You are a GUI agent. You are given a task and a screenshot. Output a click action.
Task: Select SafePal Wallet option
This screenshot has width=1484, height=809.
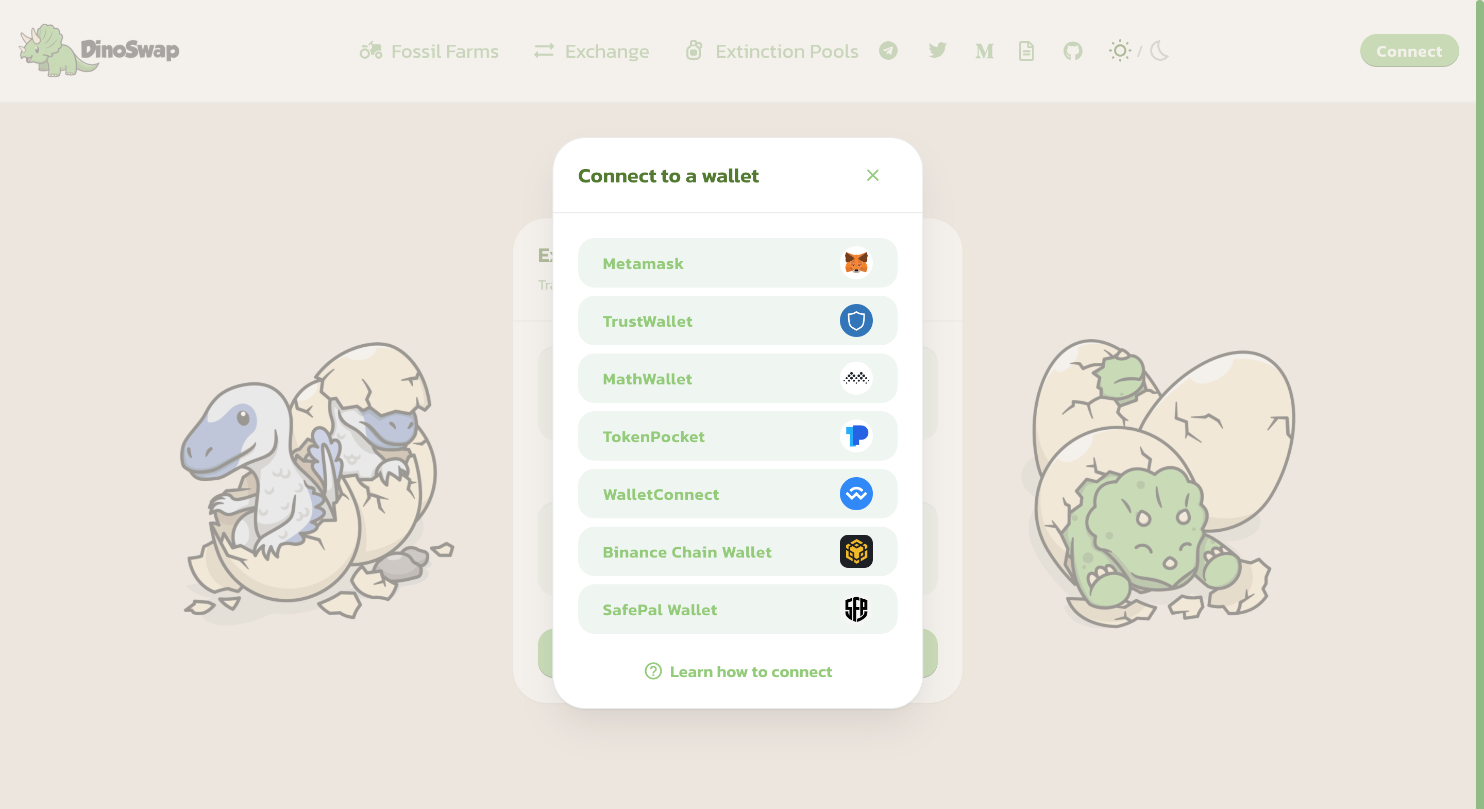[737, 609]
